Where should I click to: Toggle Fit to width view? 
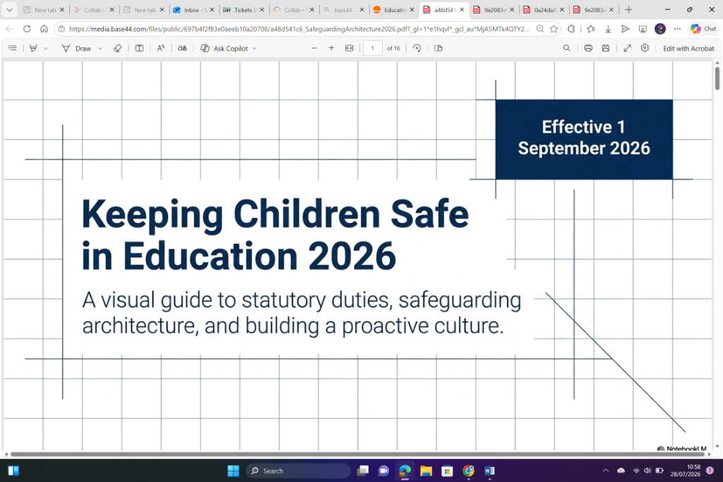pyautogui.click(x=349, y=48)
